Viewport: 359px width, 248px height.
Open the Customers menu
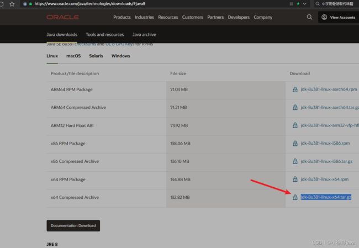(x=193, y=17)
